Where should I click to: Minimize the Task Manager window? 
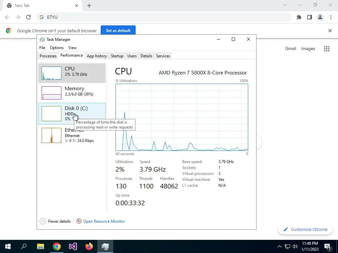(x=219, y=39)
